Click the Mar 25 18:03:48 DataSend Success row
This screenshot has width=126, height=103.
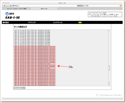pyautogui.click(x=32, y=44)
